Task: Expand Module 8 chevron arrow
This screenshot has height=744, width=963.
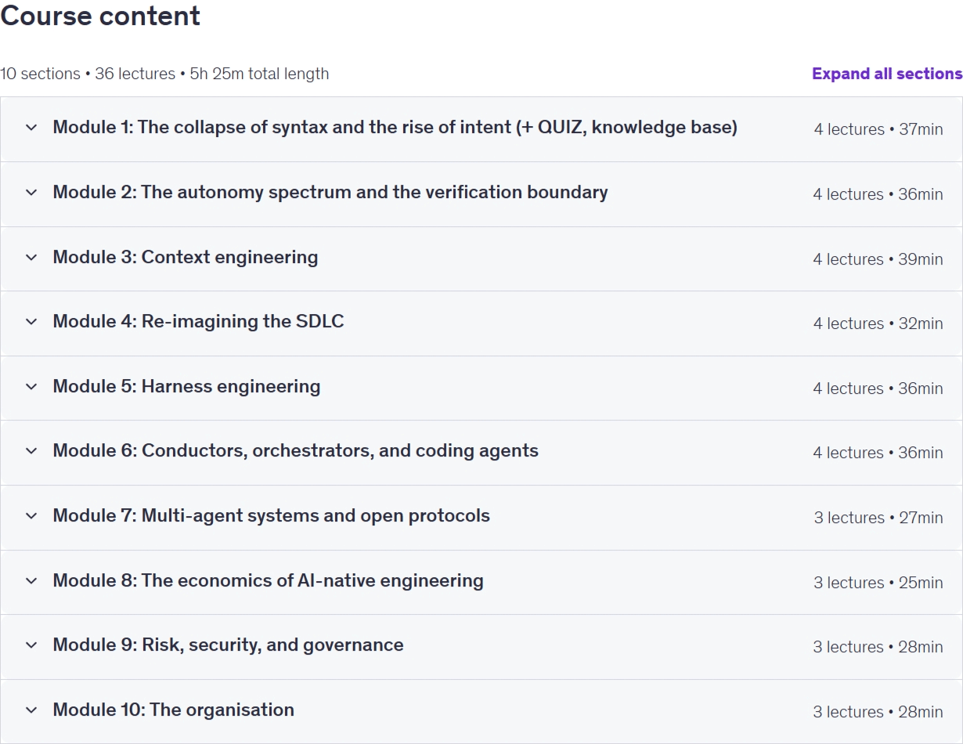Action: [31, 581]
